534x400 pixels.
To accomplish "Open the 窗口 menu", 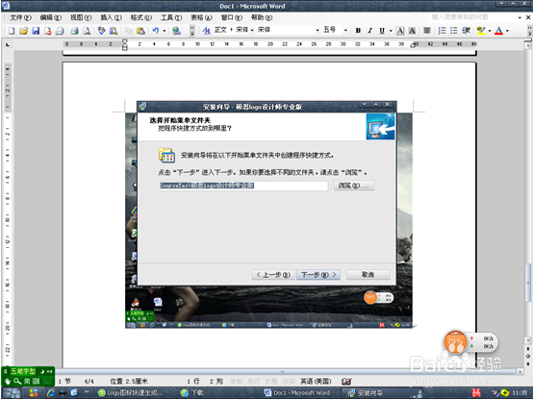I will click(232, 17).
